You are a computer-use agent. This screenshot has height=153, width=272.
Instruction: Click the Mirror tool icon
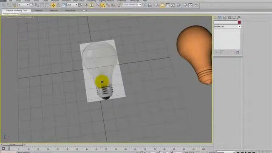144,6
